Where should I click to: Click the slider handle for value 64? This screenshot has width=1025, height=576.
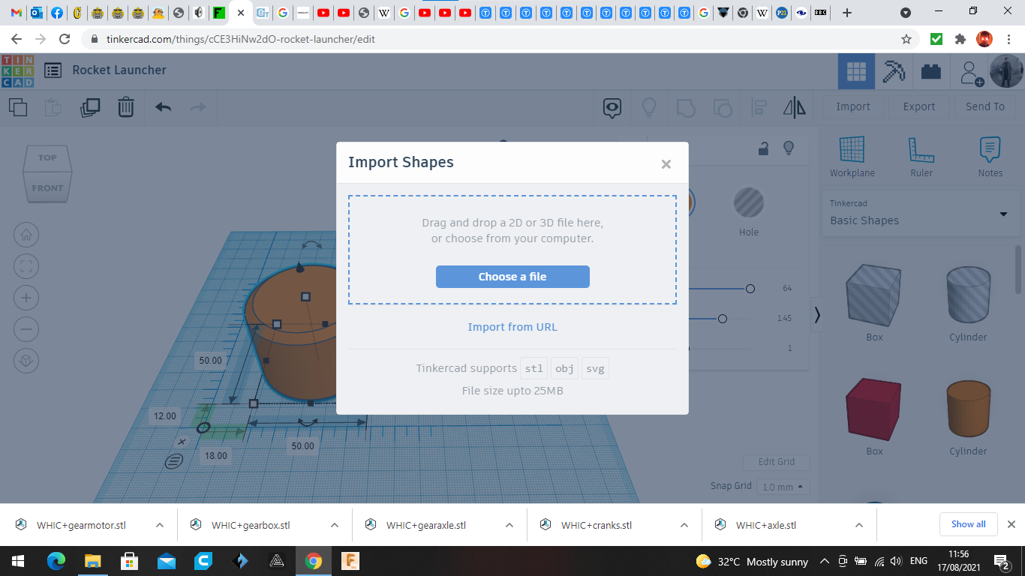(x=750, y=289)
